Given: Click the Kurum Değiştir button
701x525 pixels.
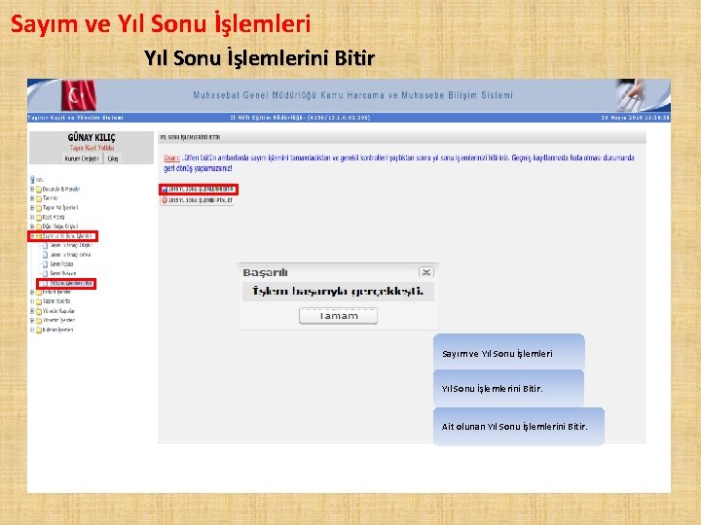Looking at the screenshot, I should [82, 158].
